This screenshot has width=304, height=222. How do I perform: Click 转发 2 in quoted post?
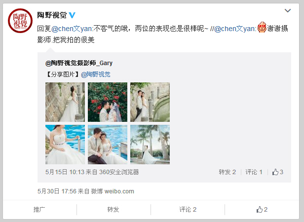227,172
